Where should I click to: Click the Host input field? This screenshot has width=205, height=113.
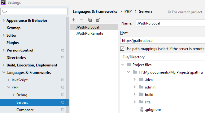click(x=163, y=40)
